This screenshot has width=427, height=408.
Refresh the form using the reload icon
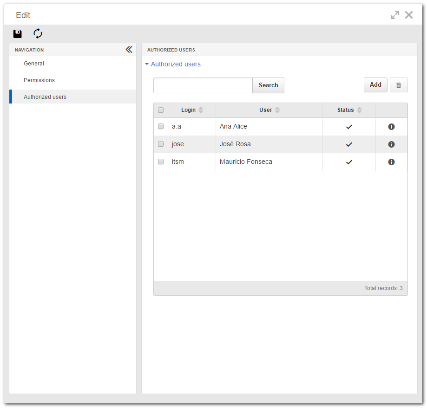pos(38,33)
